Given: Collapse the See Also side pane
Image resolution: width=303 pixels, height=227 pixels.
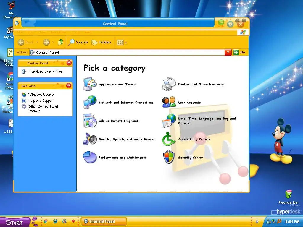Looking at the screenshot, I should (69, 85).
